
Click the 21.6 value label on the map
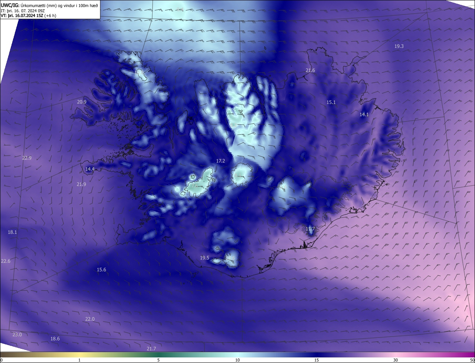click(310, 70)
